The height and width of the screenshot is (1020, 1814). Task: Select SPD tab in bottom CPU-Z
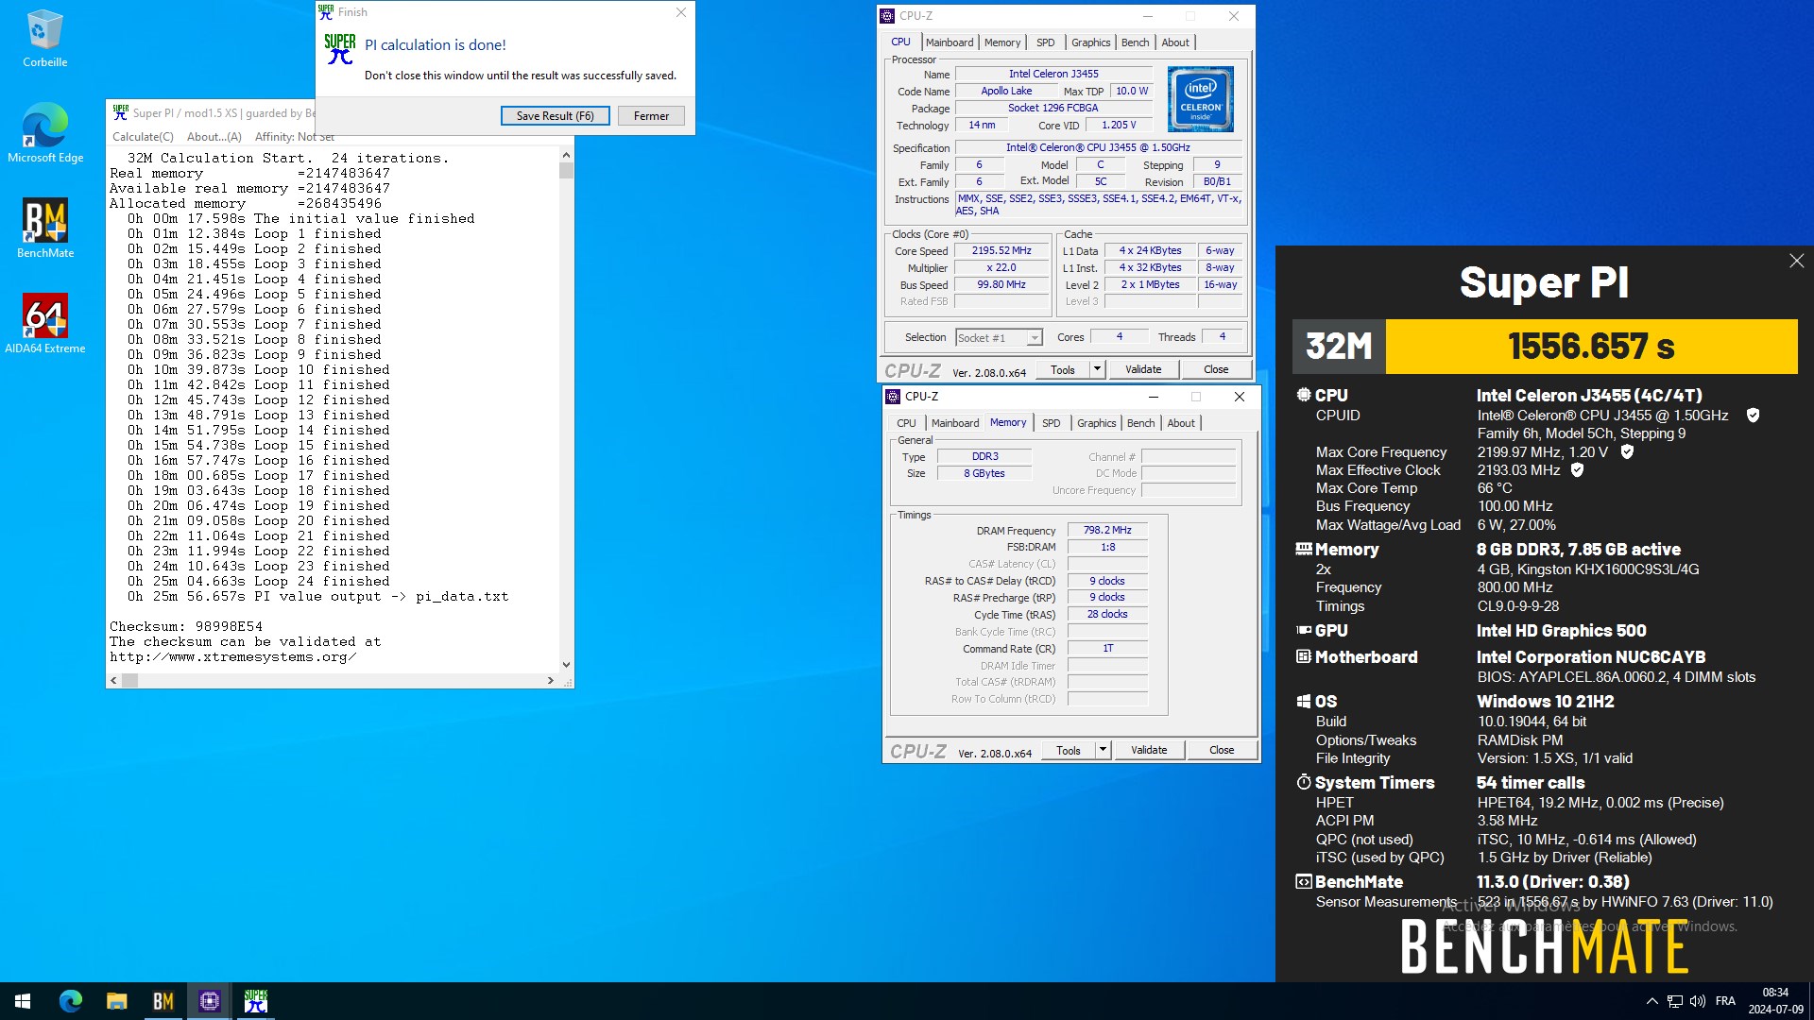pyautogui.click(x=1051, y=423)
